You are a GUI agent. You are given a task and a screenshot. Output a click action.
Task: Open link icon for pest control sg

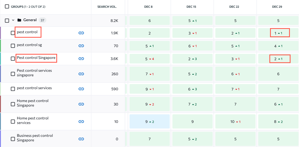point(81,46)
